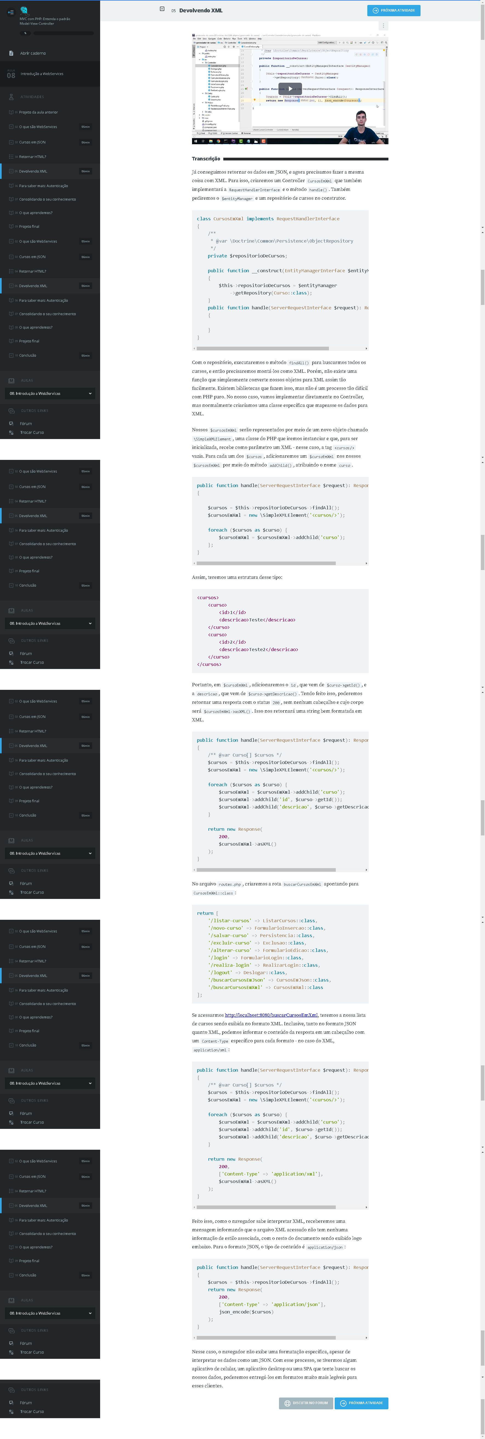Viewport: 485px width, 1439px height.
Task: Click the Alura course logo icon
Action: click(23, 10)
